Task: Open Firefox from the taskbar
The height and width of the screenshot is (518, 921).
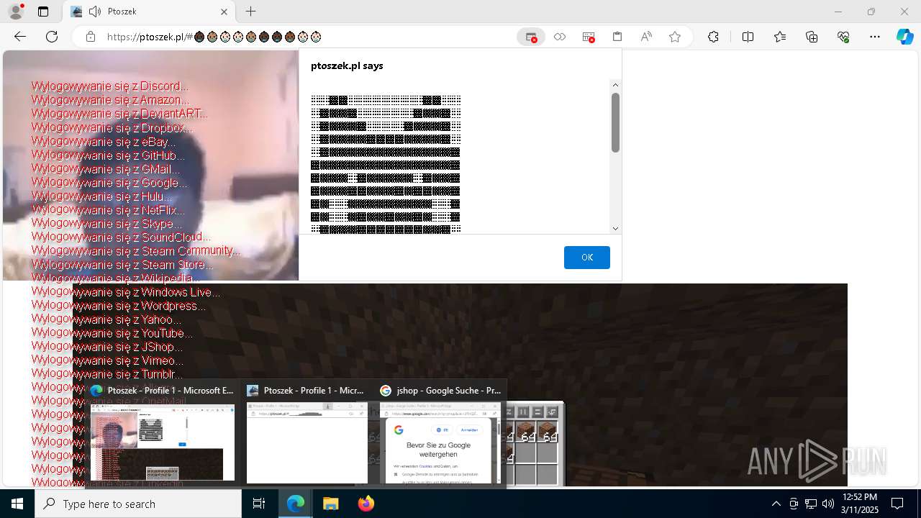Action: pyautogui.click(x=366, y=504)
